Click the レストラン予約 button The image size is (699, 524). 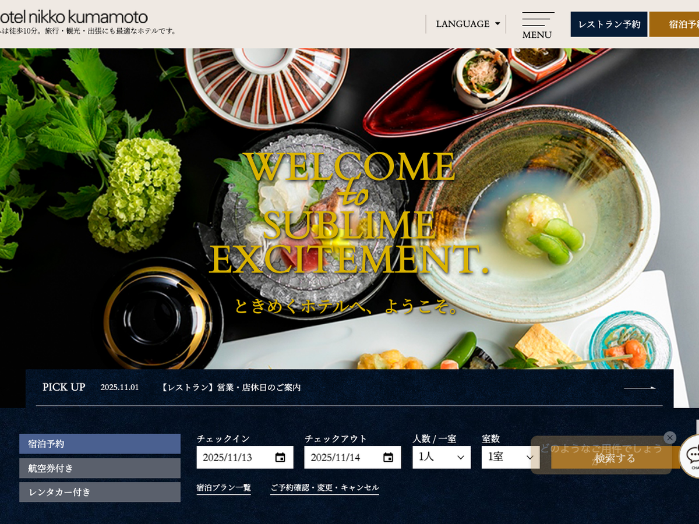tap(609, 24)
